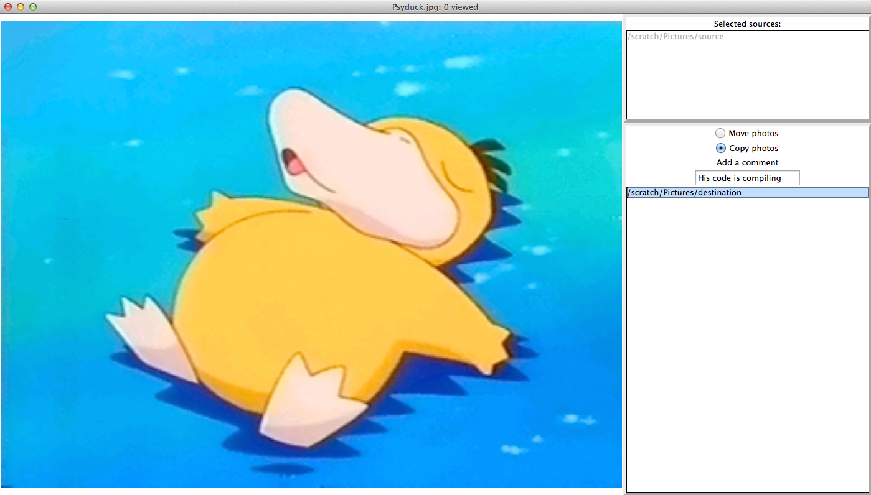Select the /scratch/Pictures/destination row
This screenshot has height=495, width=871.
(x=747, y=193)
